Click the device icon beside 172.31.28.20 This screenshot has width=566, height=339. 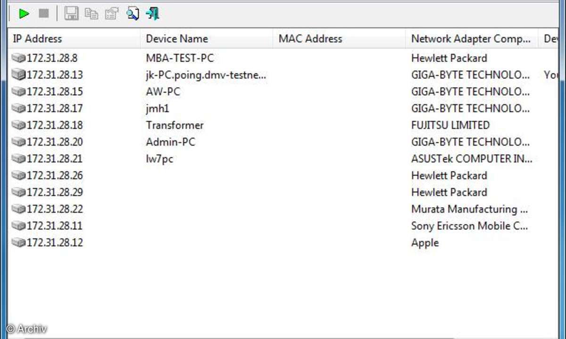(19, 142)
